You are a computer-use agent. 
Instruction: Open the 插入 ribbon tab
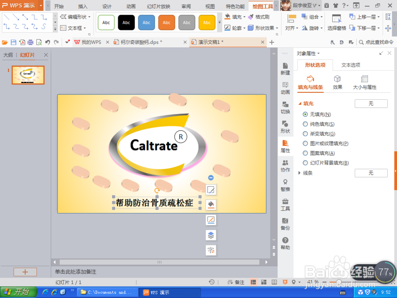(83, 6)
